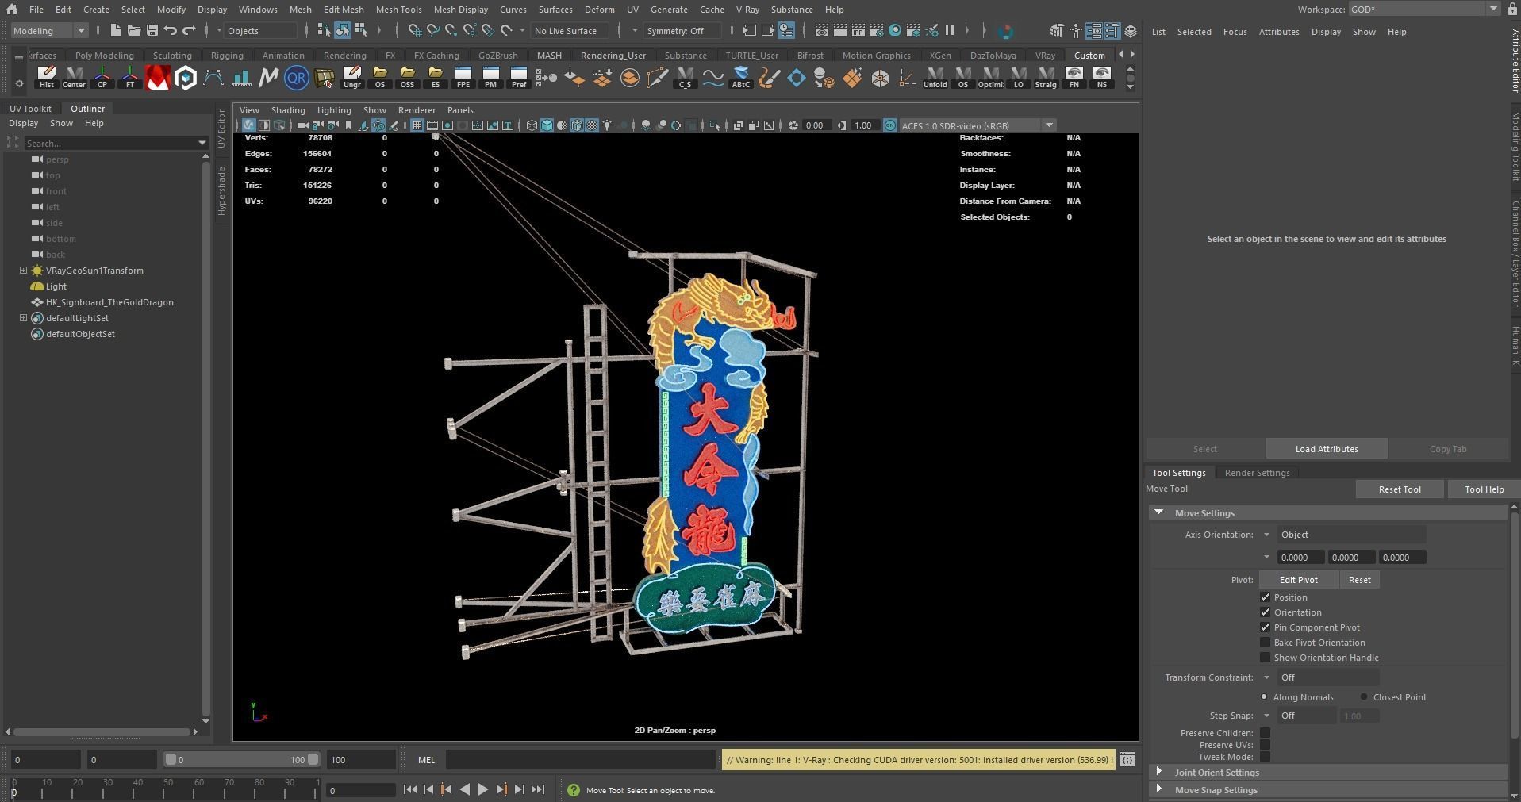Enable Show Orientation Handle checkbox

(1265, 658)
